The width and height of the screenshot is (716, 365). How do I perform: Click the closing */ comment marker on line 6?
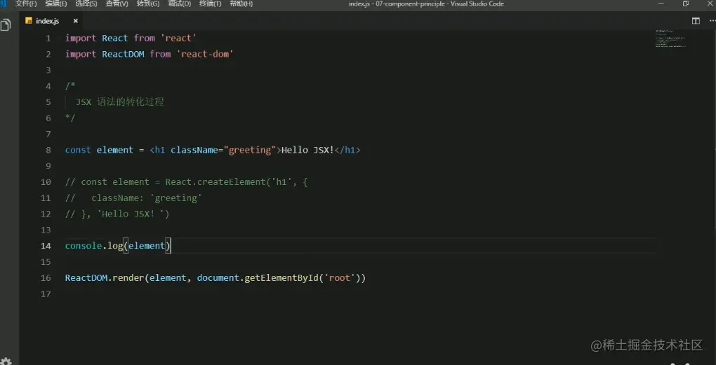pos(70,118)
